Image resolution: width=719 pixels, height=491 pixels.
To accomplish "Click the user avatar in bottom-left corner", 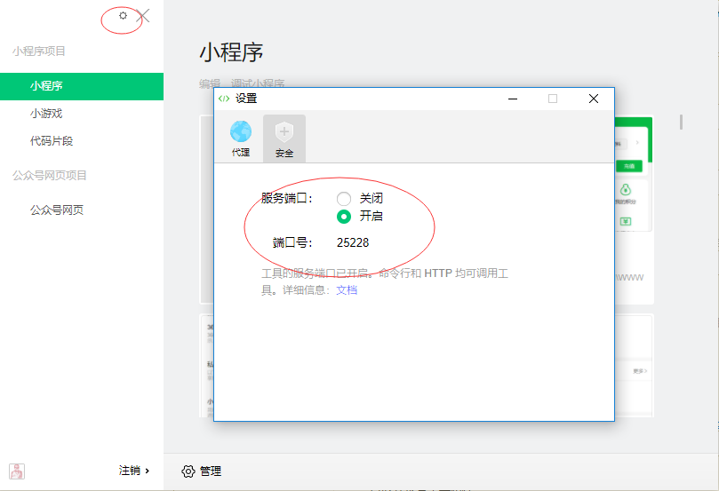I will 17,471.
